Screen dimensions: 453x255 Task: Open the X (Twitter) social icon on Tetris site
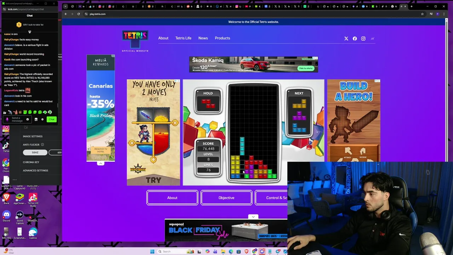click(346, 38)
